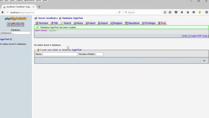Click the browser Home icon
The image size is (209, 118).
[x=188, y=12]
